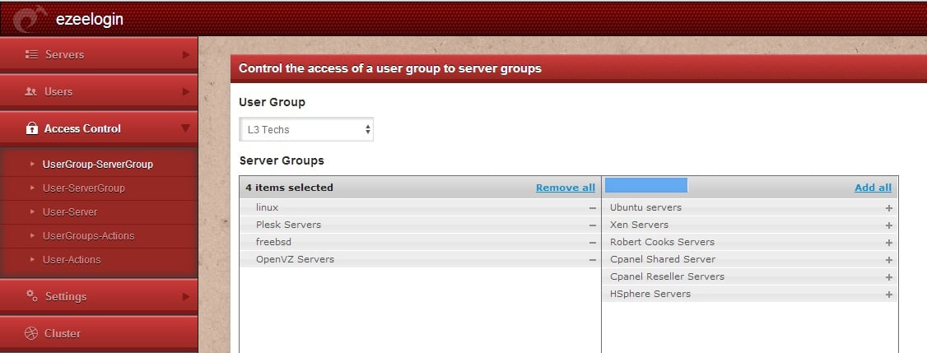
Task: Click the Server Groups heading
Action: tap(282, 160)
